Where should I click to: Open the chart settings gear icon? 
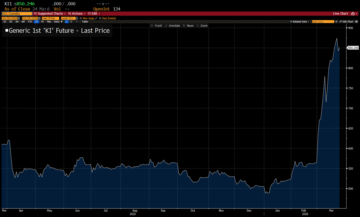(356, 22)
